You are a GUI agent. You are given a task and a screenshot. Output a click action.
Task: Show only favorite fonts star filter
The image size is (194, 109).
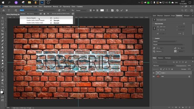pyautogui.click(x=45, y=14)
